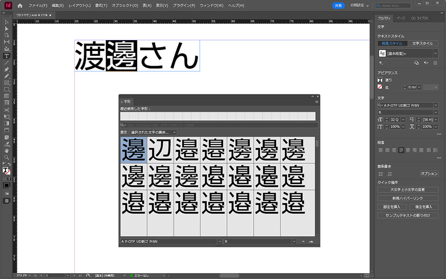Open the 書式(T) menu
This screenshot has width=446, height=279.
(102, 5)
